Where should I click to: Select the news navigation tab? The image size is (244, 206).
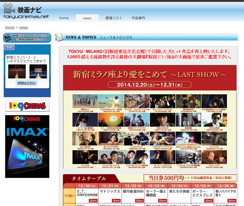tap(87, 18)
